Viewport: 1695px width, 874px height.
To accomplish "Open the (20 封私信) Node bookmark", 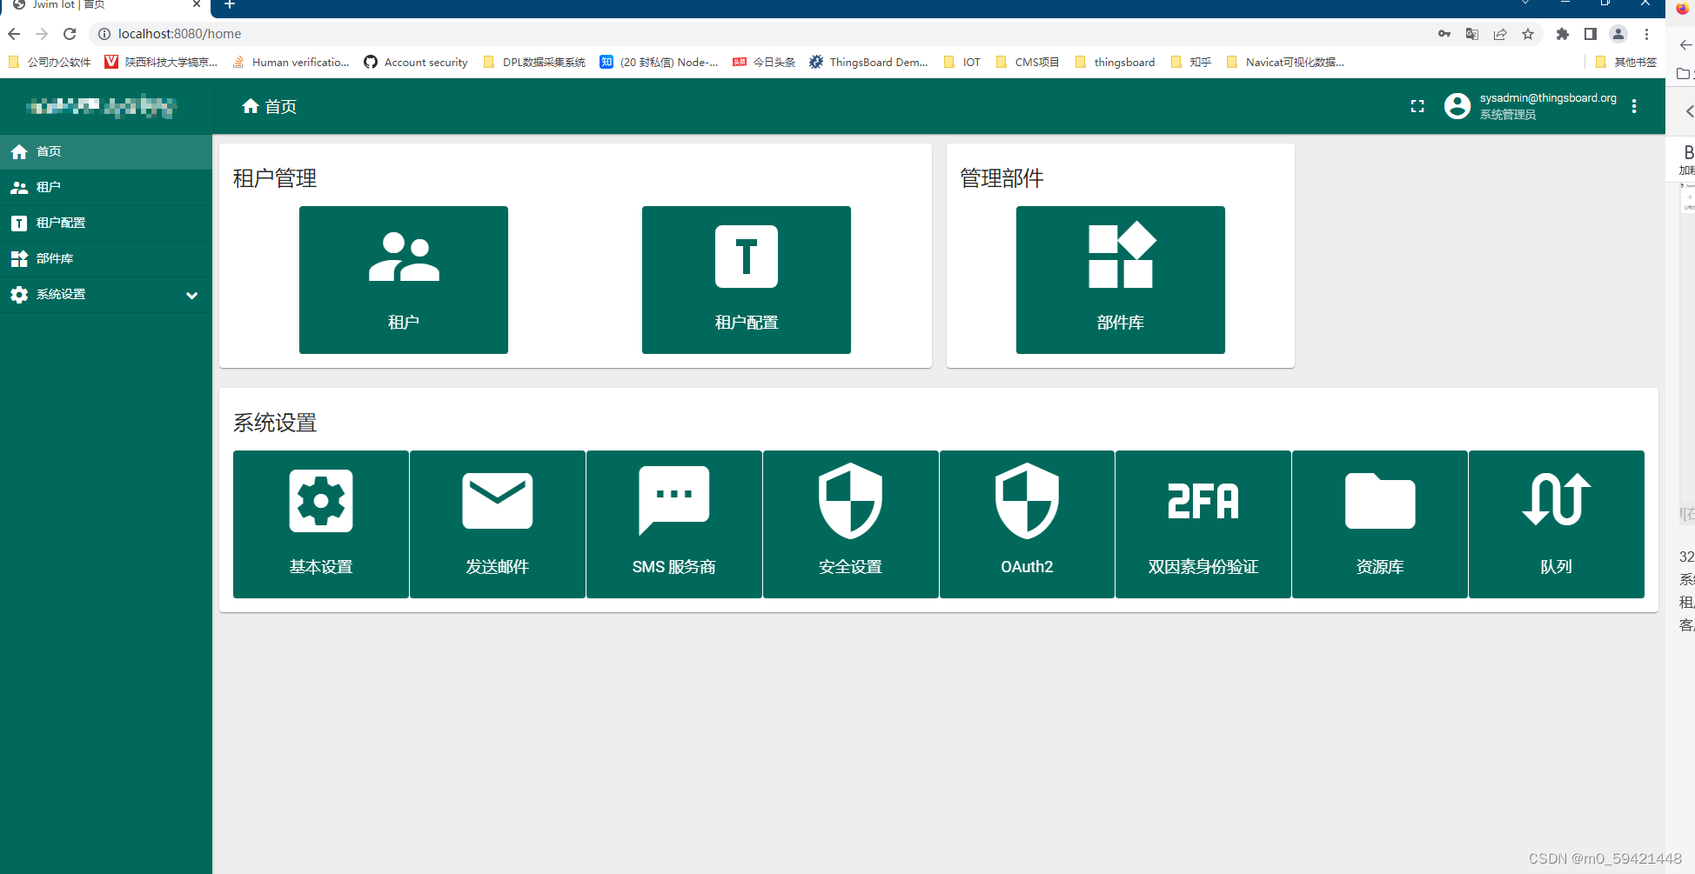I will tap(659, 62).
